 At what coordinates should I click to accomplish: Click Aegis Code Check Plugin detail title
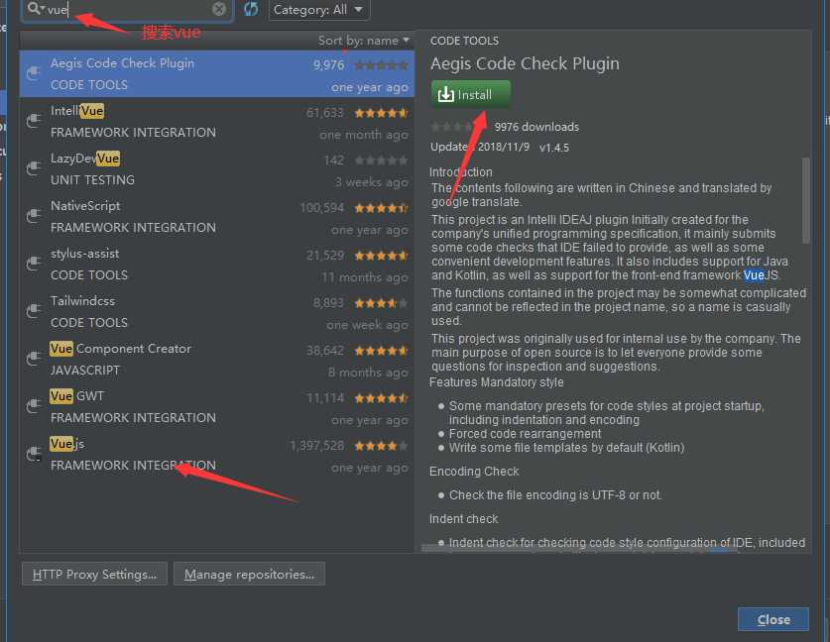(525, 63)
